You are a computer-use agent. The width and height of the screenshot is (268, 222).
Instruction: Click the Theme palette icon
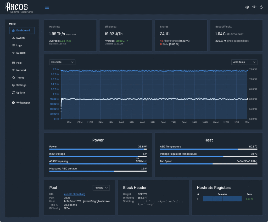click(14, 78)
